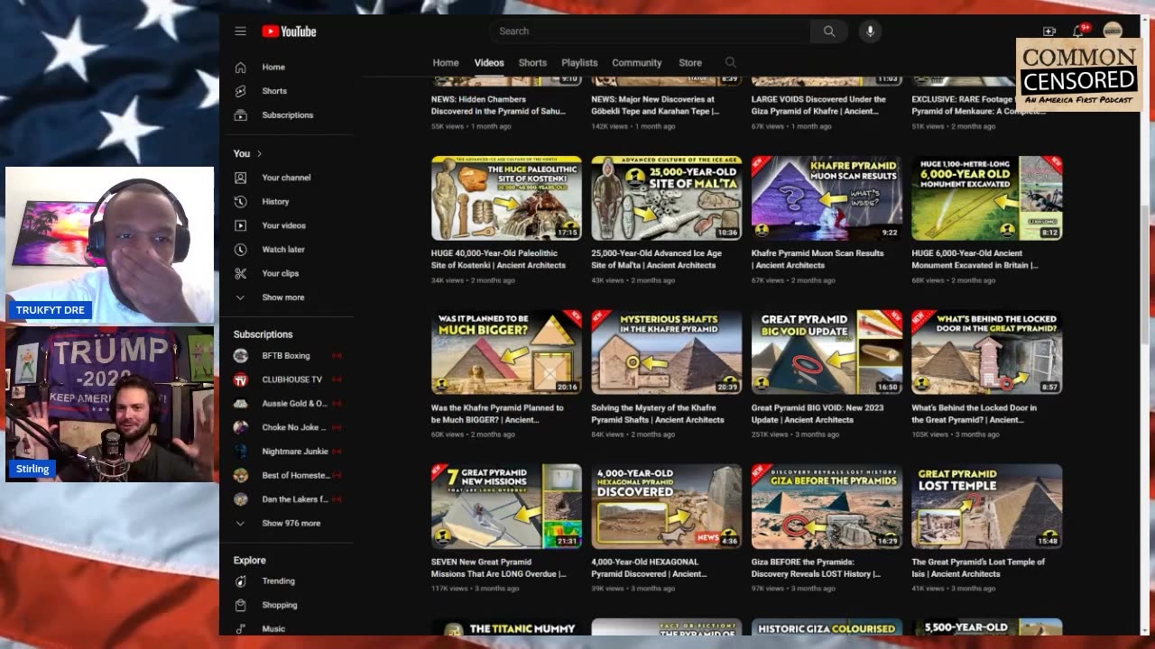Click the Home icon in the sidebar
This screenshot has width=1155, height=649.
[240, 67]
